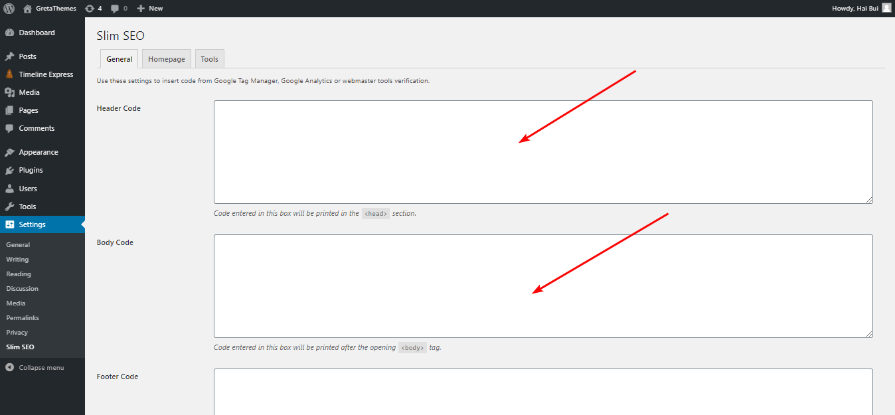
Task: Go to the Posts menu
Action: pos(42,56)
